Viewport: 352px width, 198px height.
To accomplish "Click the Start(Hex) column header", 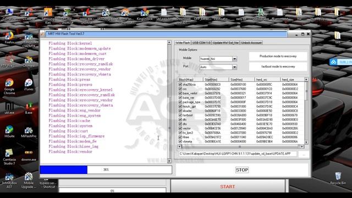I will click(x=216, y=80).
